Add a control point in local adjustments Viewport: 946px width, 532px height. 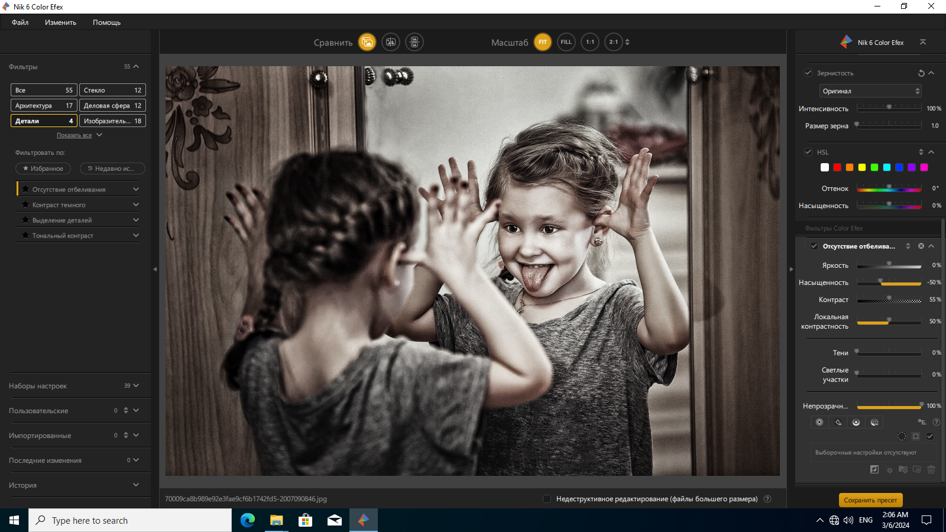[819, 422]
